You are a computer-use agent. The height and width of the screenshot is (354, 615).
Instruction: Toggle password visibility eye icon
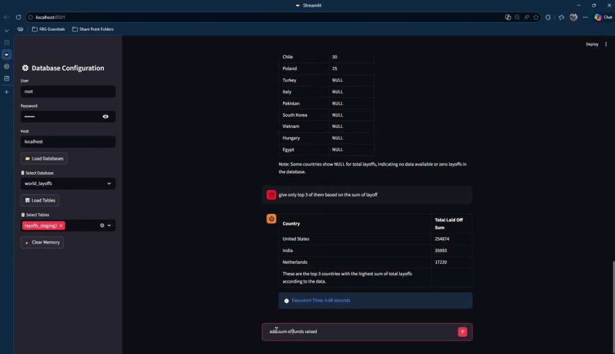pyautogui.click(x=106, y=116)
